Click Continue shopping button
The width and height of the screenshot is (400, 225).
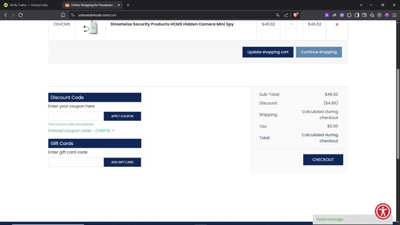[x=319, y=52]
